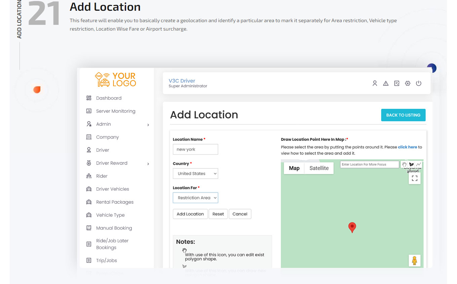The height and width of the screenshot is (284, 457).
Task: Open Ride/Job Later Bookings menu item
Action: pyautogui.click(x=112, y=244)
